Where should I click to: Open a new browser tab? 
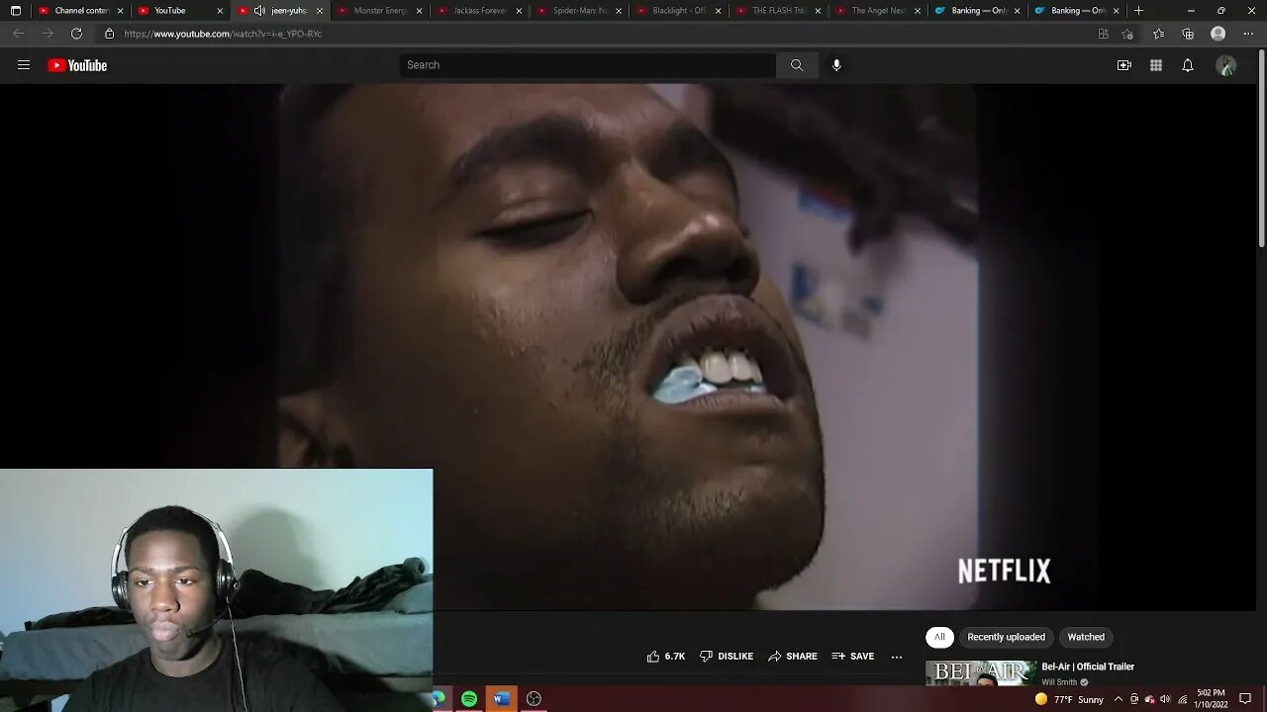tap(1139, 11)
